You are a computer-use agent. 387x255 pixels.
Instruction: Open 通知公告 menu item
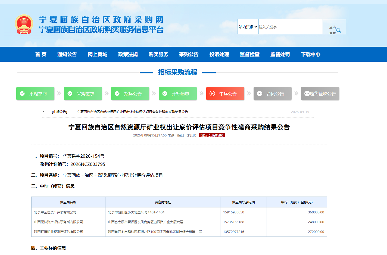click(67, 54)
